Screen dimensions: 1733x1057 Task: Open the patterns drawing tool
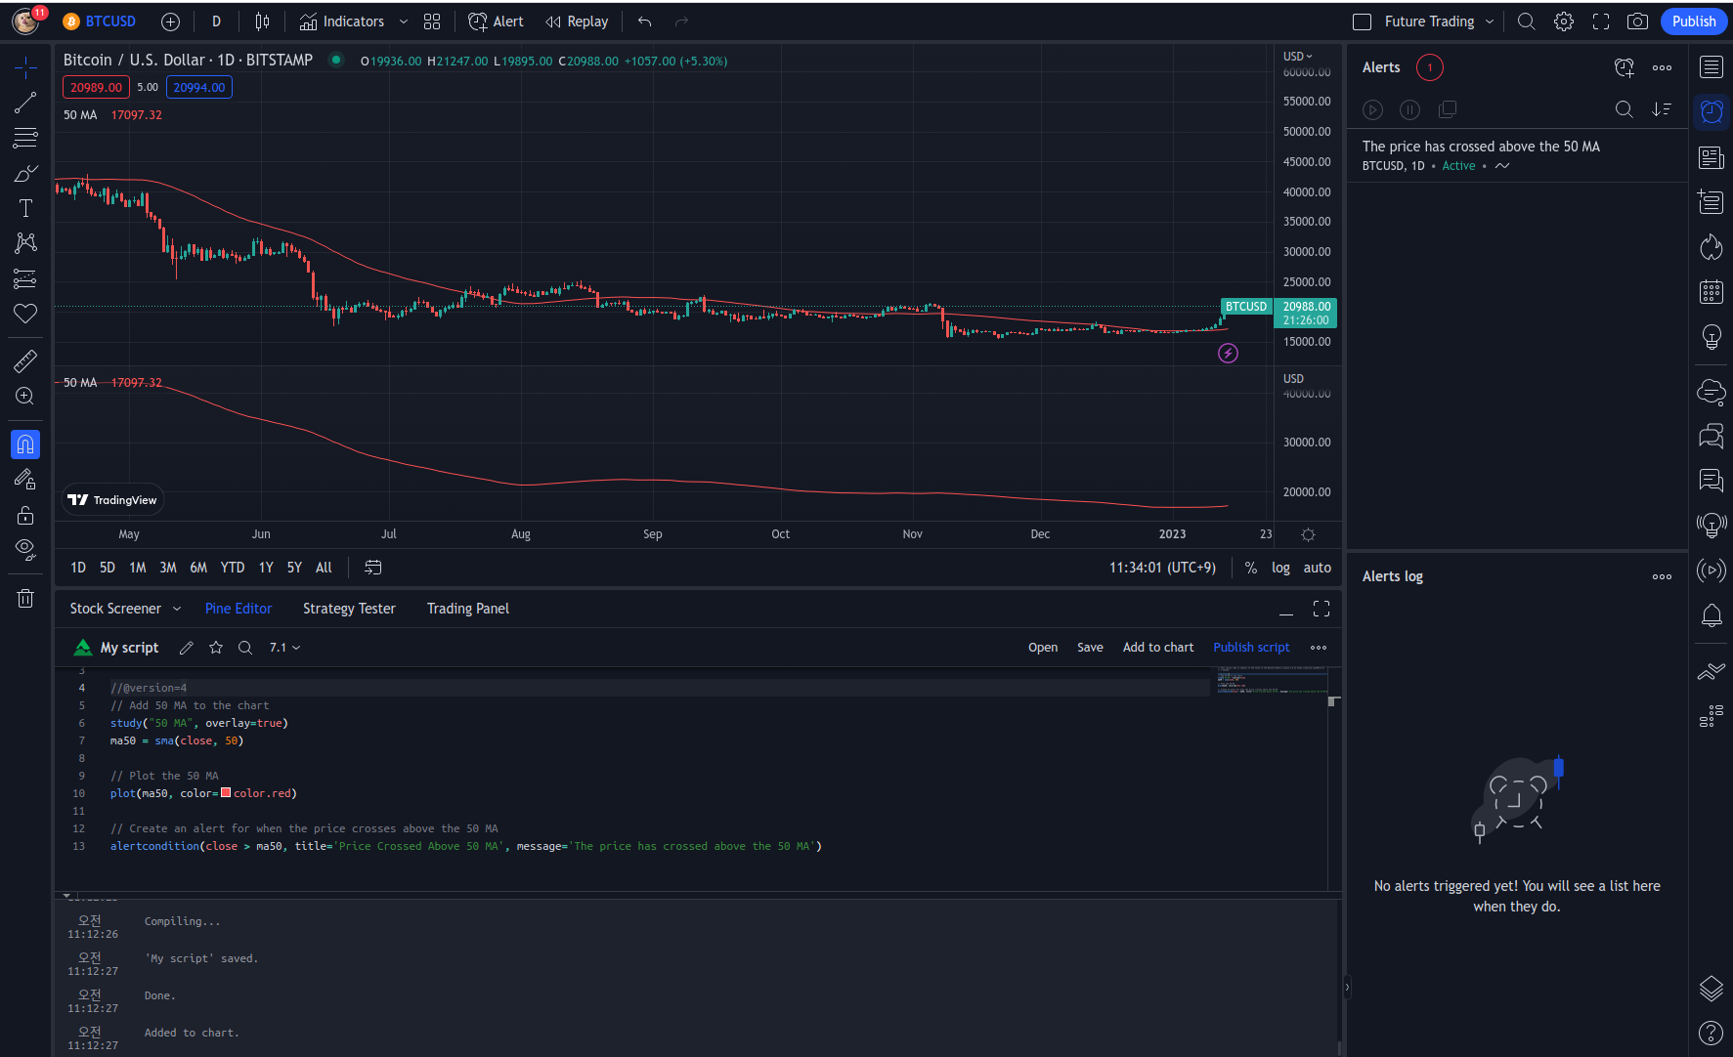pos(25,243)
